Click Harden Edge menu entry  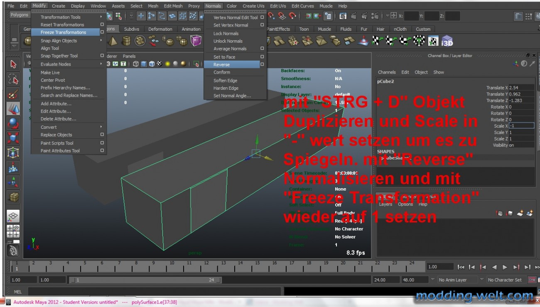coord(226,88)
